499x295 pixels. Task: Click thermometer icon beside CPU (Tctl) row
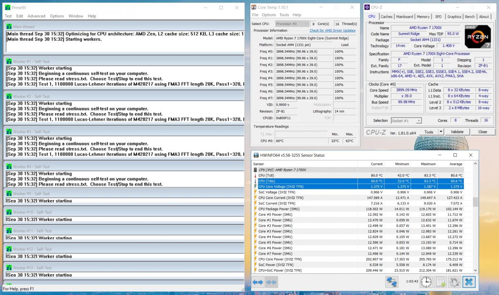tap(255, 175)
